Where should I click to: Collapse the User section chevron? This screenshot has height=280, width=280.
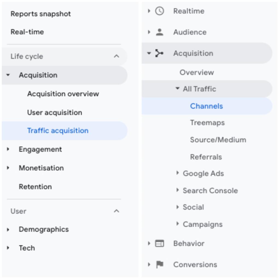tap(116, 211)
